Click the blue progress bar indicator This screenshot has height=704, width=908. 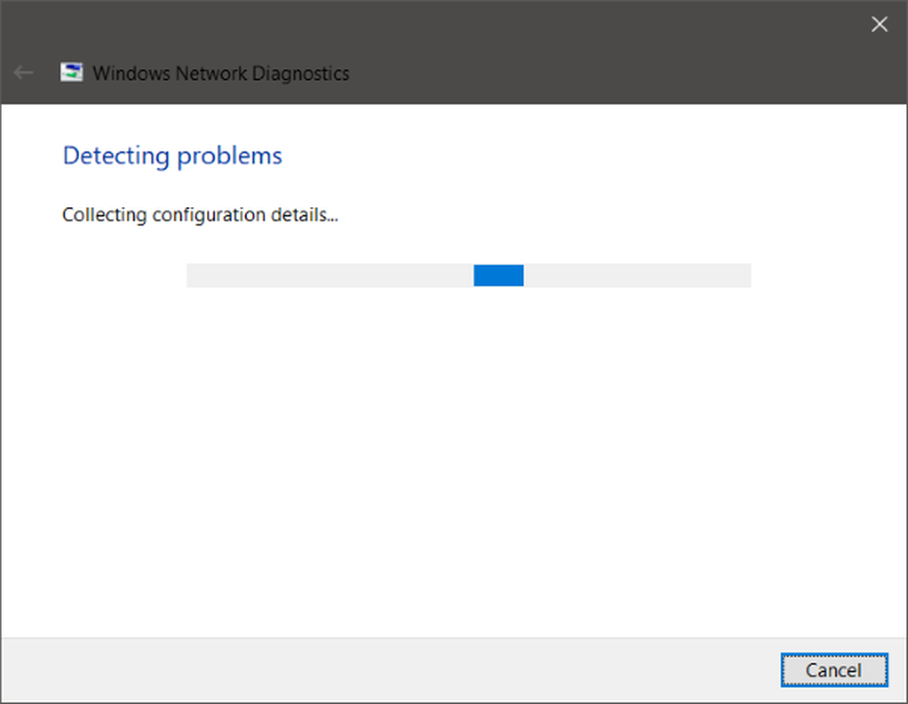tap(498, 275)
